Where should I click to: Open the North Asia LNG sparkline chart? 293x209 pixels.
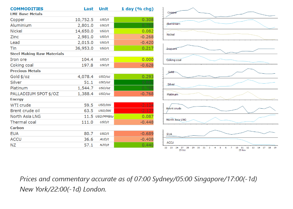click(x=221, y=119)
